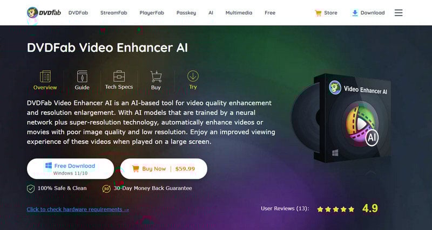
Task: Open the Passkey menu item
Action: pyautogui.click(x=186, y=13)
